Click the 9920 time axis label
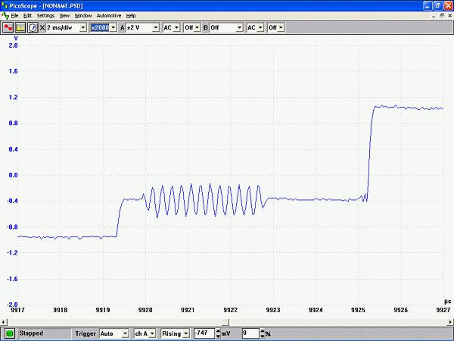 coord(145,310)
